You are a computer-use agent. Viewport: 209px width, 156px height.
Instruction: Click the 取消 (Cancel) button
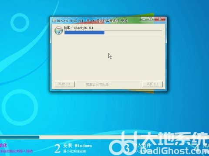(x=64, y=84)
